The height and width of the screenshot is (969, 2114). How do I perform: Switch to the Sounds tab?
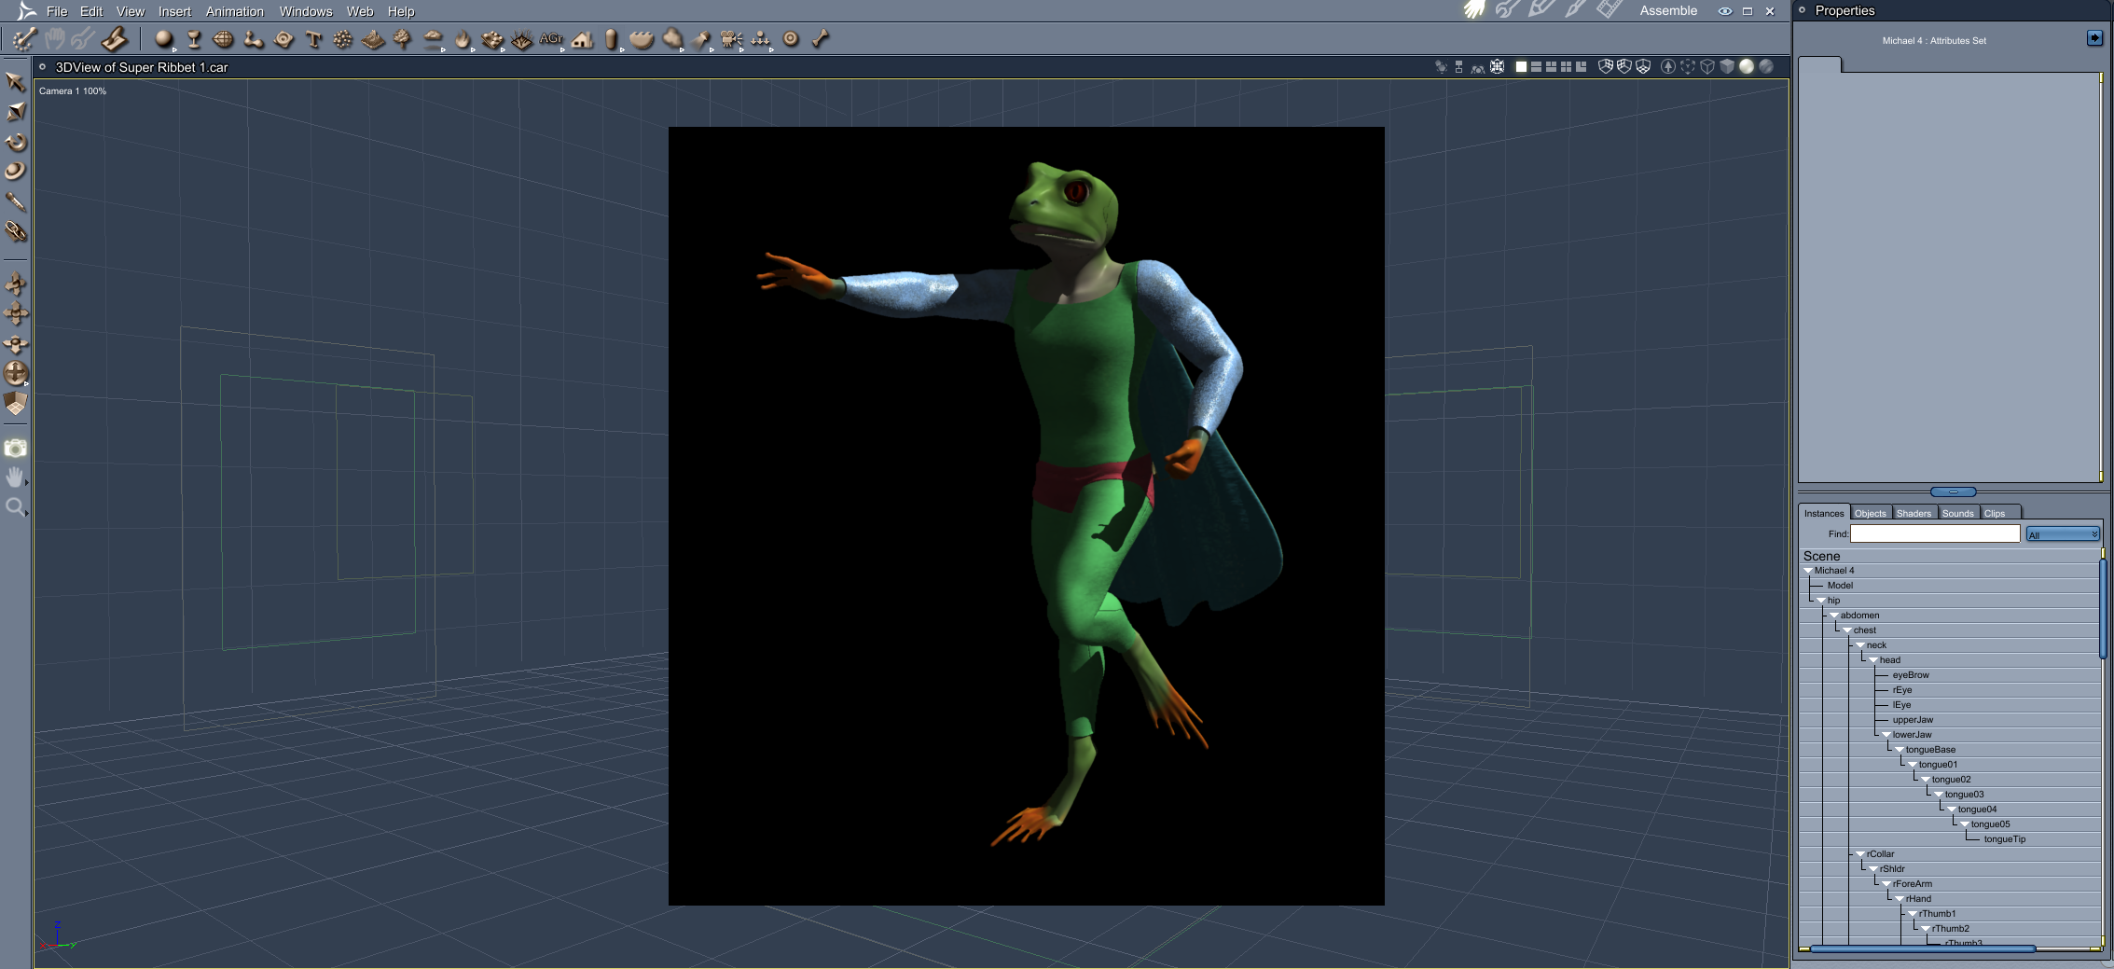(x=1957, y=513)
